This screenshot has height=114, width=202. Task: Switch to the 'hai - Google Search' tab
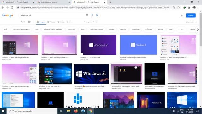tap(53, 2)
